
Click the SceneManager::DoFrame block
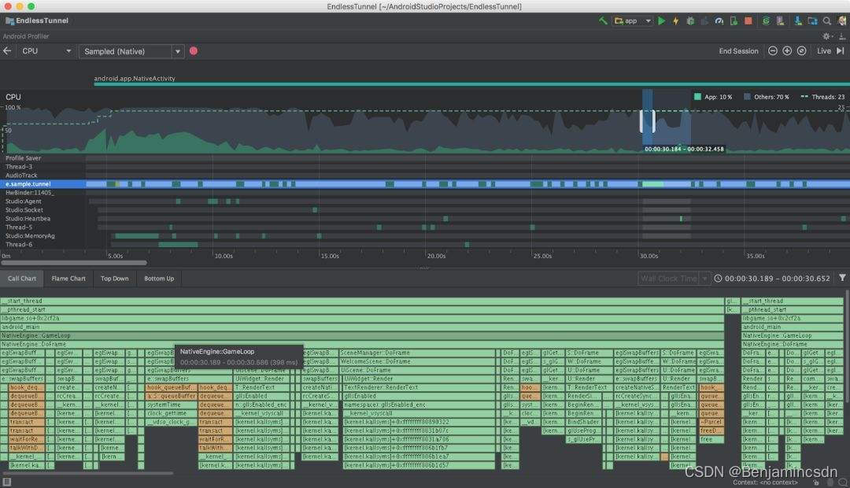(417, 353)
